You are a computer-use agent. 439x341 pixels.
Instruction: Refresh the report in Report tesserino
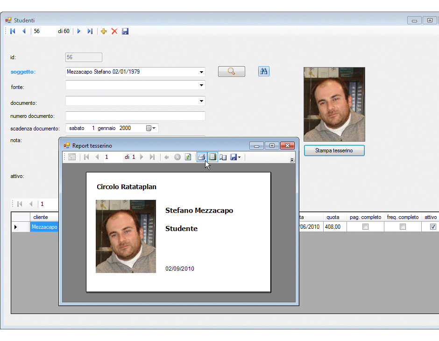point(188,157)
